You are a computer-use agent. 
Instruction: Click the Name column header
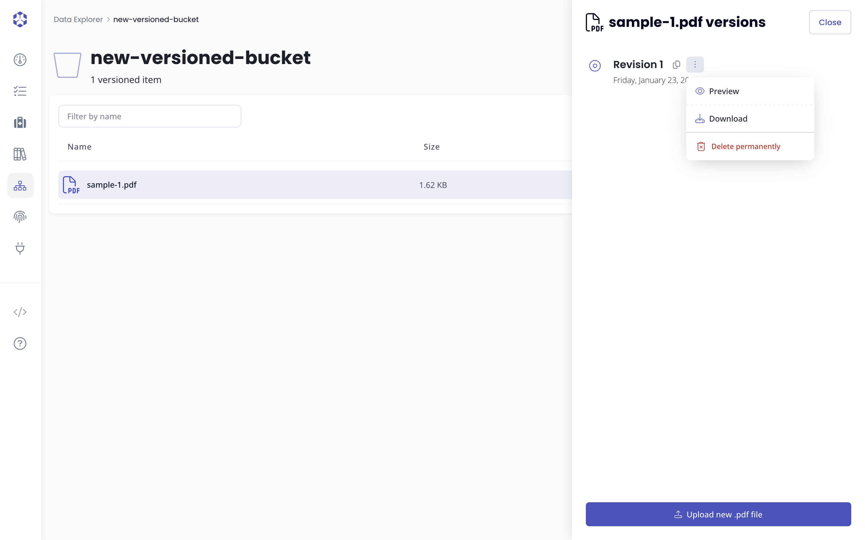click(79, 147)
